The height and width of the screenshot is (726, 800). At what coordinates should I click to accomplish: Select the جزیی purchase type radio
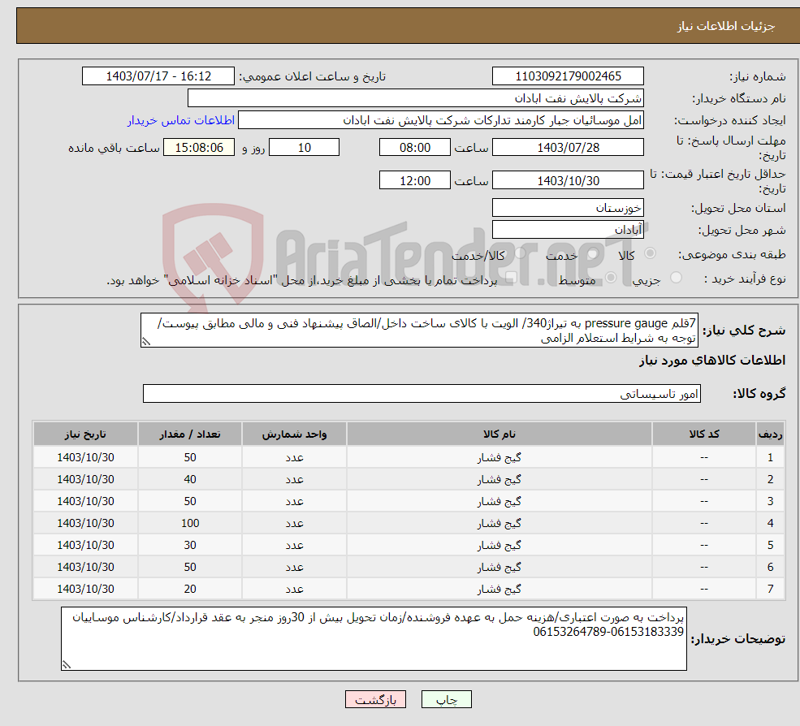676,278
